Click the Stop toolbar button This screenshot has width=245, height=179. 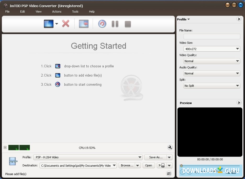pos(128,24)
